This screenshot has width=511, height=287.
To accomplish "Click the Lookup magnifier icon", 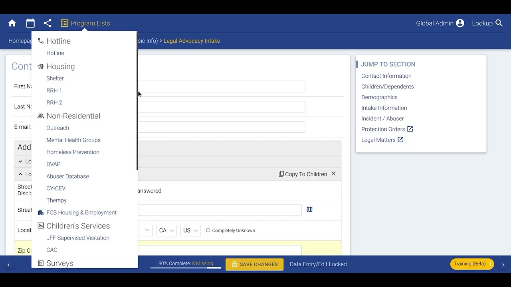I will point(499,23).
